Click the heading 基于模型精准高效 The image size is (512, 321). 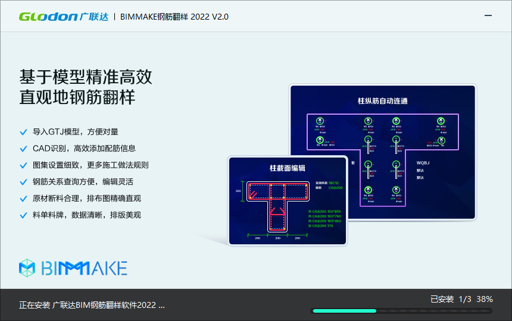tap(86, 77)
